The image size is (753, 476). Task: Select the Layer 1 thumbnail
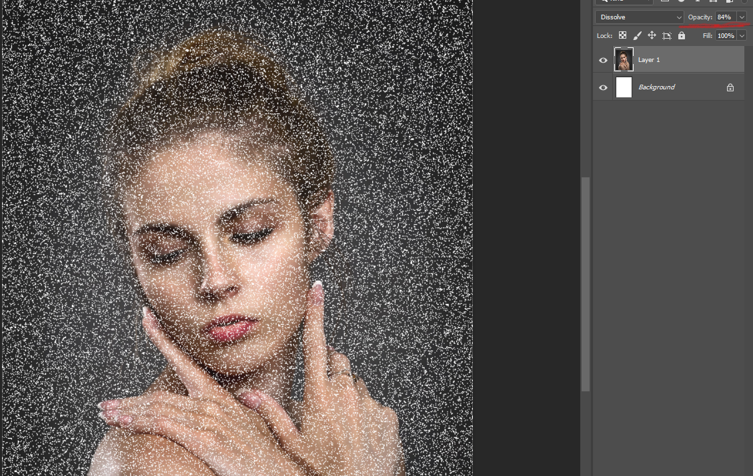624,59
